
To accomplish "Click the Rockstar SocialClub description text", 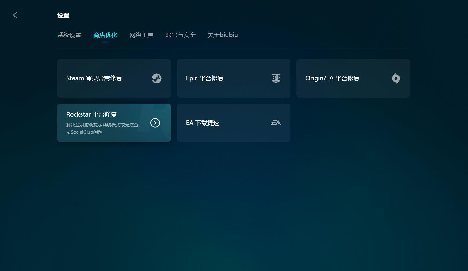I will pos(102,128).
